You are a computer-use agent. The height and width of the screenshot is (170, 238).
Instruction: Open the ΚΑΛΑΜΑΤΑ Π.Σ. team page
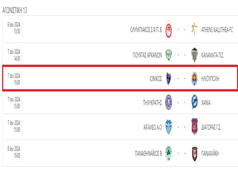(x=212, y=55)
